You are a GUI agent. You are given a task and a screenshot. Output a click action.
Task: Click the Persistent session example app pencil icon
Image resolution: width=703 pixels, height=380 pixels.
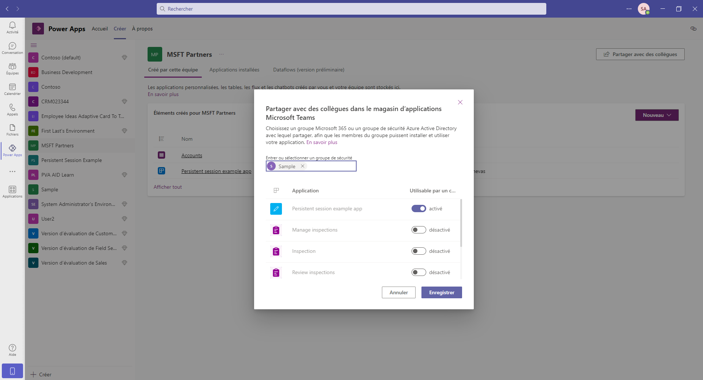coord(276,209)
